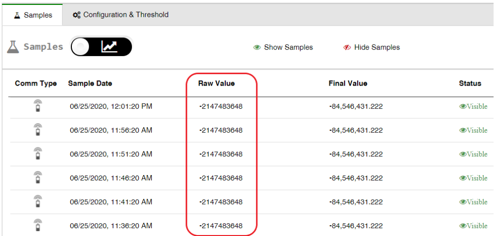Toggle Visible status of 12:01:20 PM sample
Image resolution: width=497 pixels, height=236 pixels.
(473, 106)
